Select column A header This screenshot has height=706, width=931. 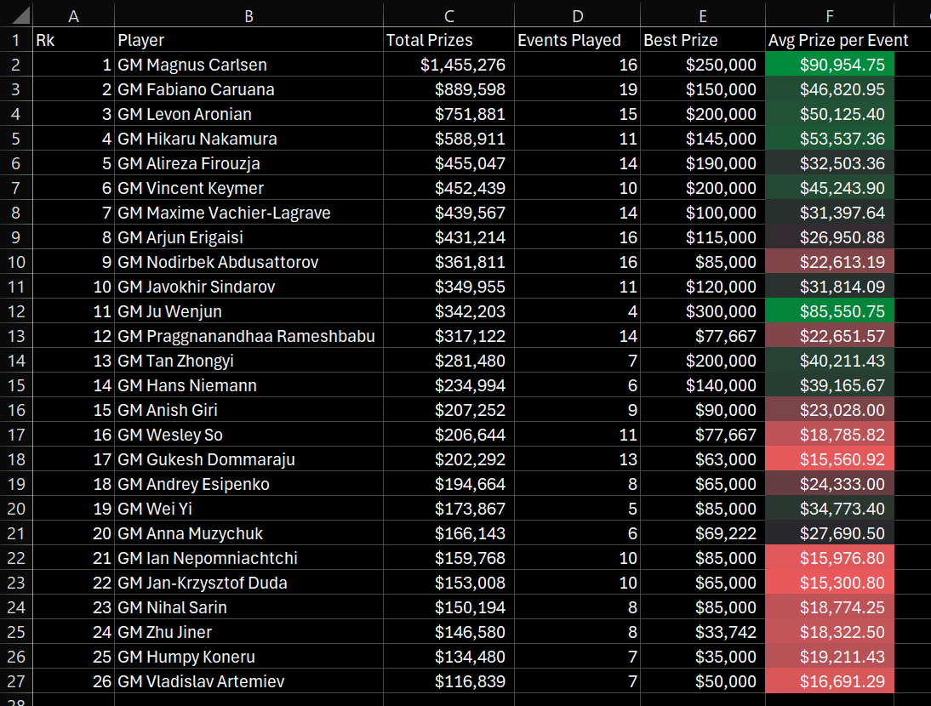pyautogui.click(x=73, y=14)
